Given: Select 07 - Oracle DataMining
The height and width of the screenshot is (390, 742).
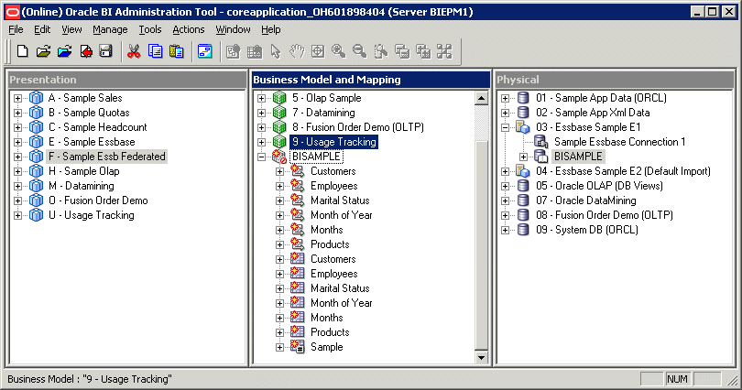Looking at the screenshot, I should click(586, 200).
